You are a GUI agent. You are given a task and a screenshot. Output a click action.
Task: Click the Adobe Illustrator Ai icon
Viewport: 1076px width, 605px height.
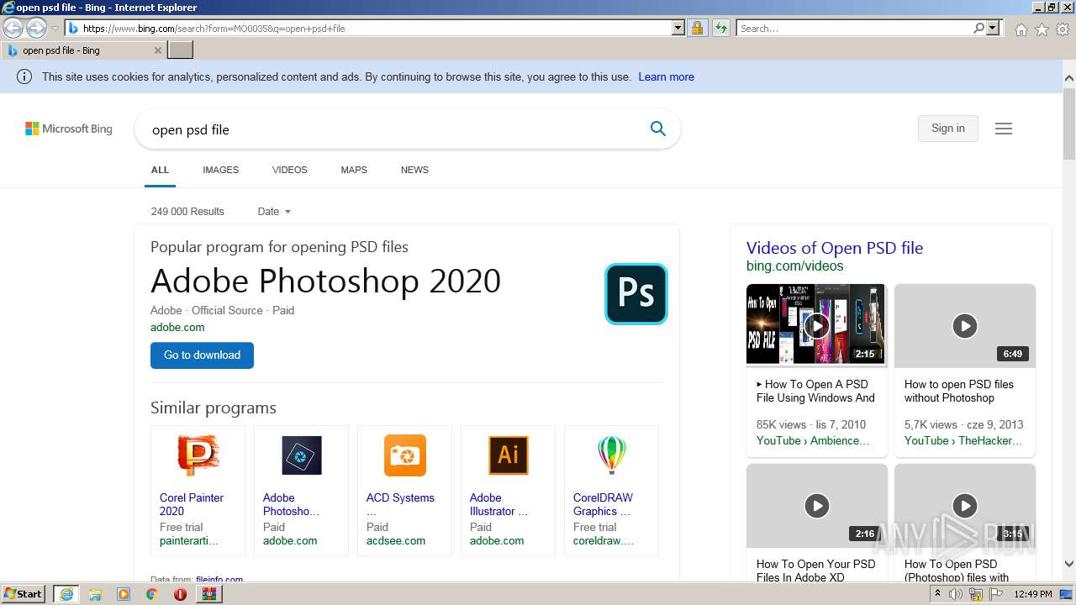[x=509, y=455]
